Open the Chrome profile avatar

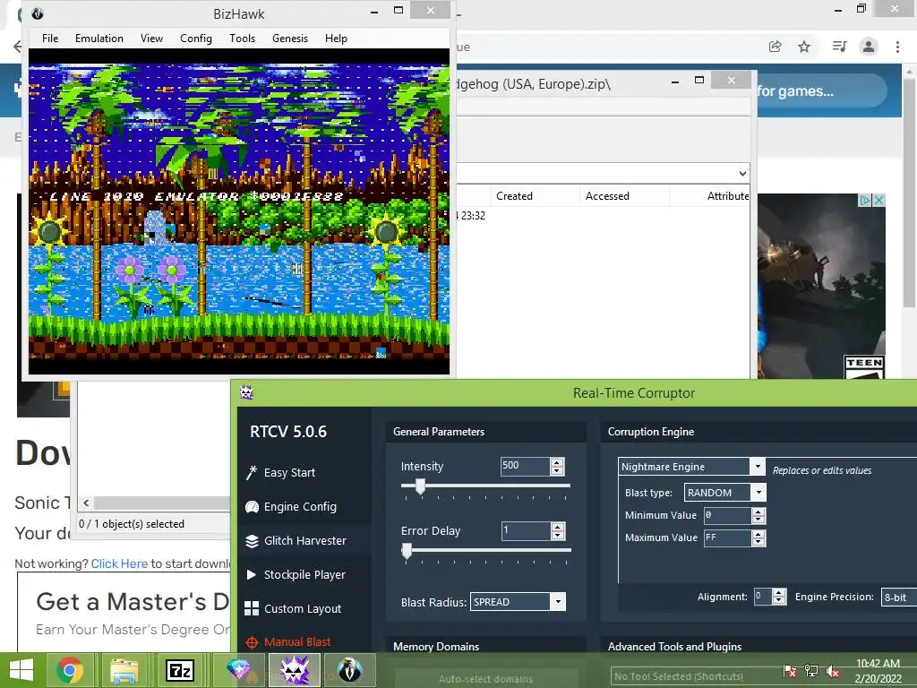869,47
